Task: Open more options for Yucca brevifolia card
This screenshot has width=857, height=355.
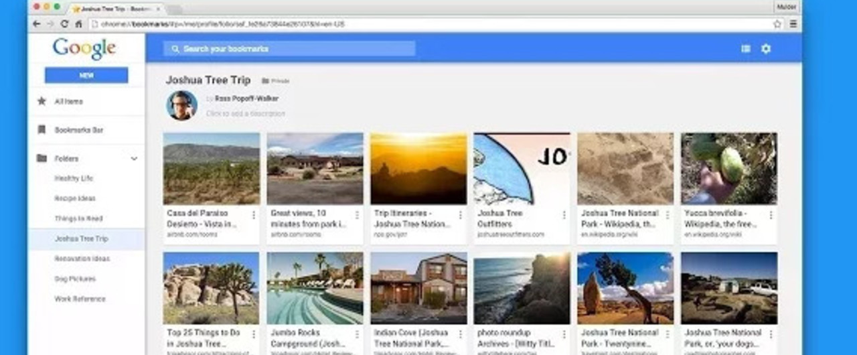Action: pos(771,215)
